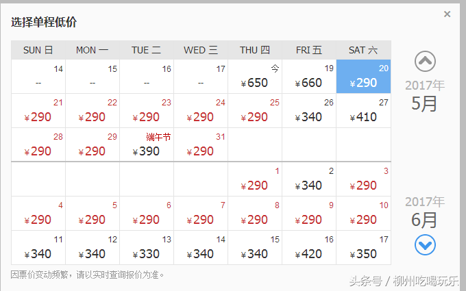Select June 16 fare ¥420
Screen dimensions: 466x291
309,248
